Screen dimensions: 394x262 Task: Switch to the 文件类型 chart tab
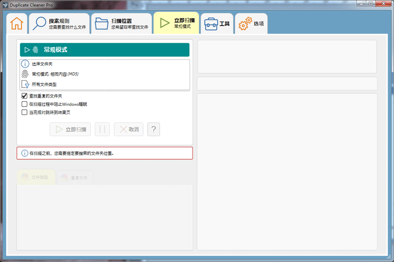pyautogui.click(x=36, y=177)
